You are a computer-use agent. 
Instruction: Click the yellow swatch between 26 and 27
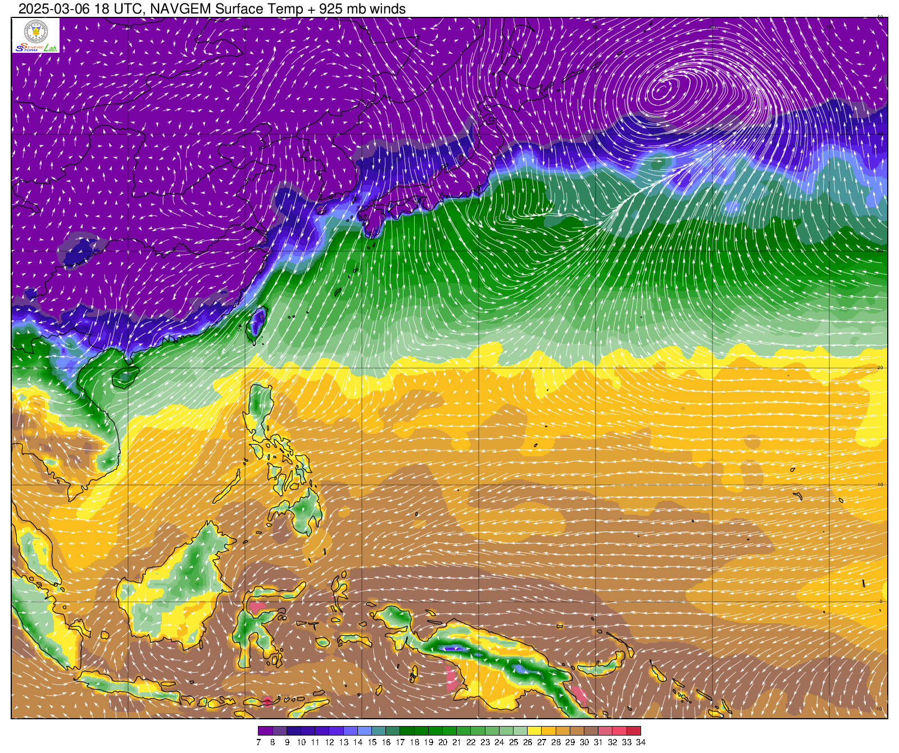click(535, 731)
